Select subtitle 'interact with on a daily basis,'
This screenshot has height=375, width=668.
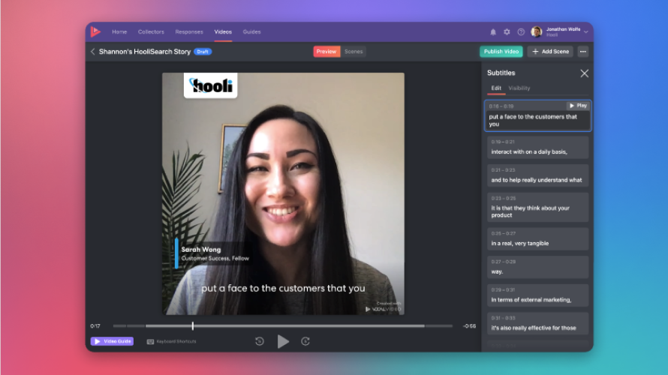coord(537,147)
